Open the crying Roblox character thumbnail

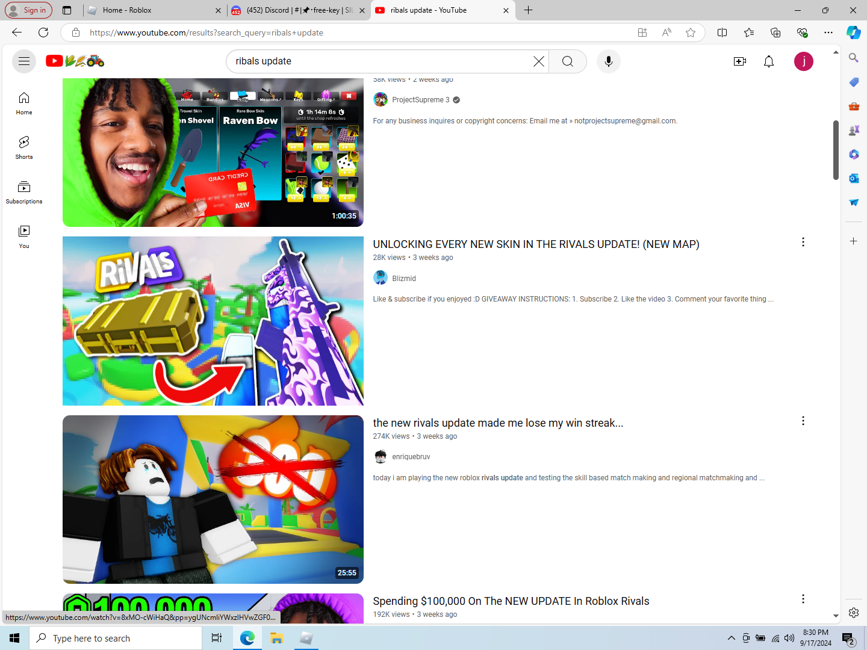[x=213, y=500]
